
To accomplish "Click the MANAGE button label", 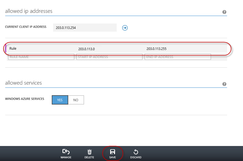I will (66, 157).
